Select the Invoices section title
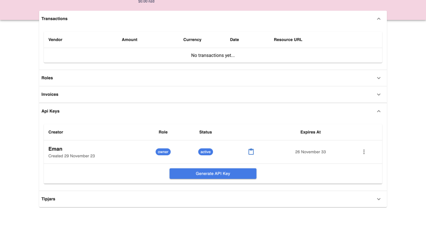The width and height of the screenshot is (426, 232). (50, 95)
